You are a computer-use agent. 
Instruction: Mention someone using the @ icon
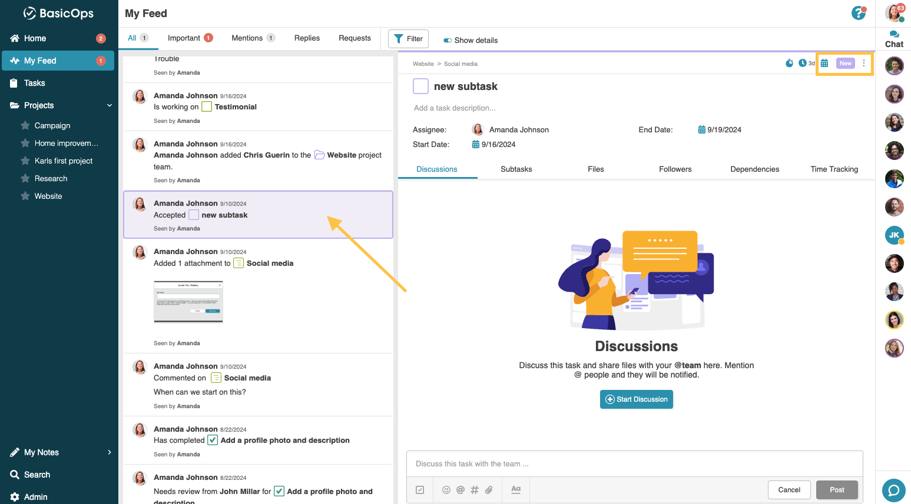tap(460, 489)
